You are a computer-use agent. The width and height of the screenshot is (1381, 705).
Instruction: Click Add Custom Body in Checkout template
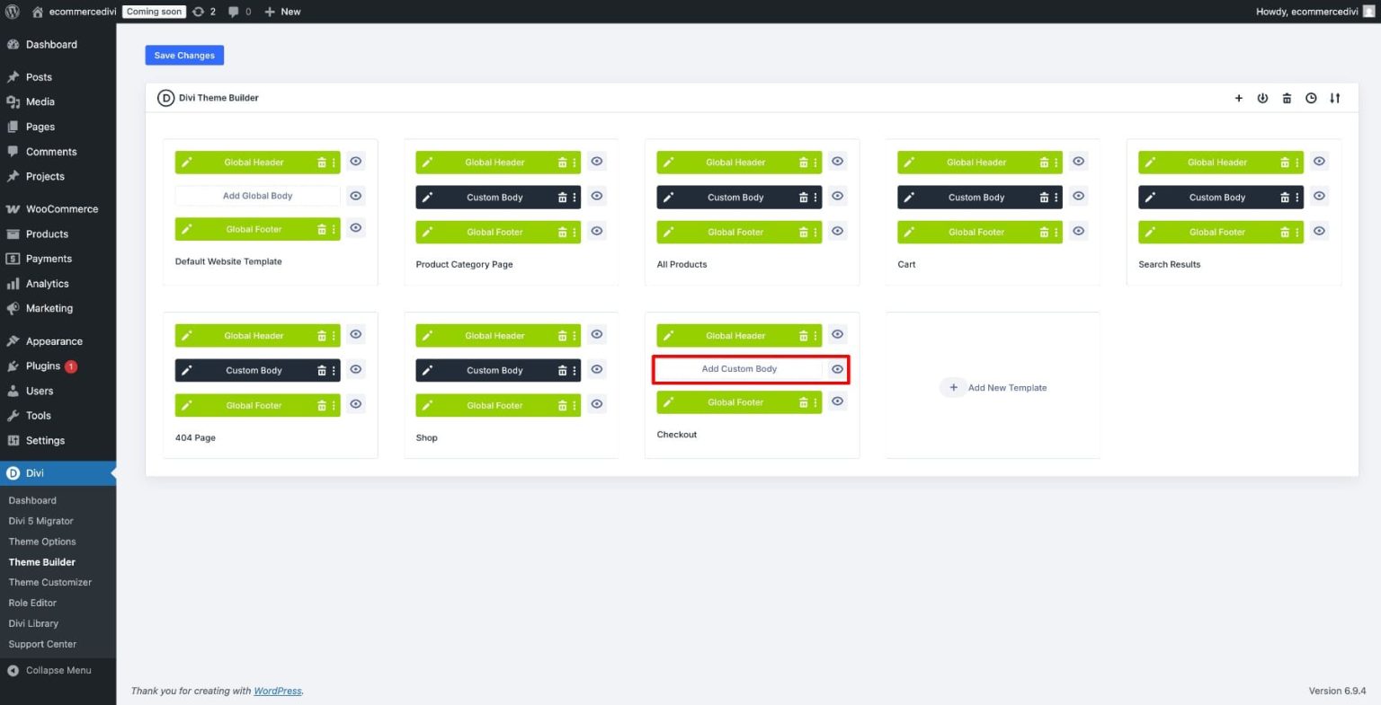coord(739,369)
